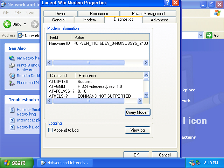Open the File menu in Network window

tap(6, 13)
